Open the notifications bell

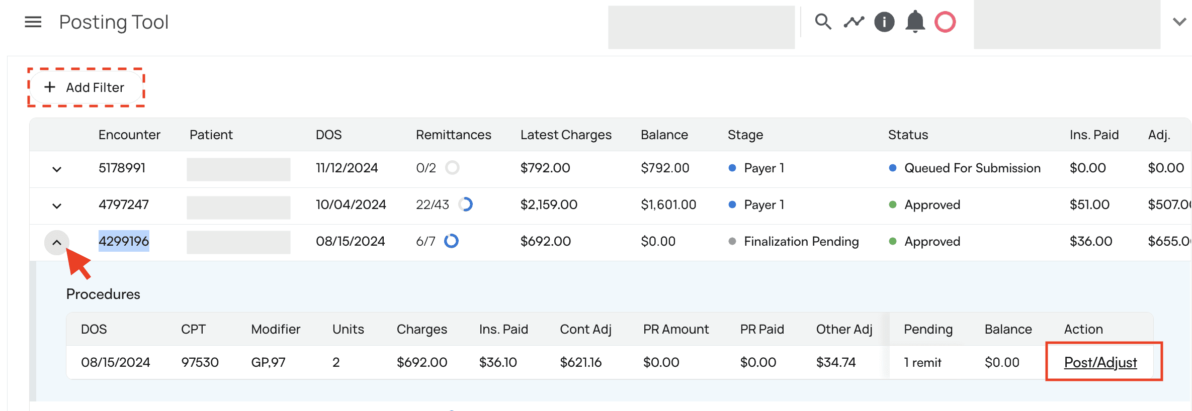(x=915, y=22)
